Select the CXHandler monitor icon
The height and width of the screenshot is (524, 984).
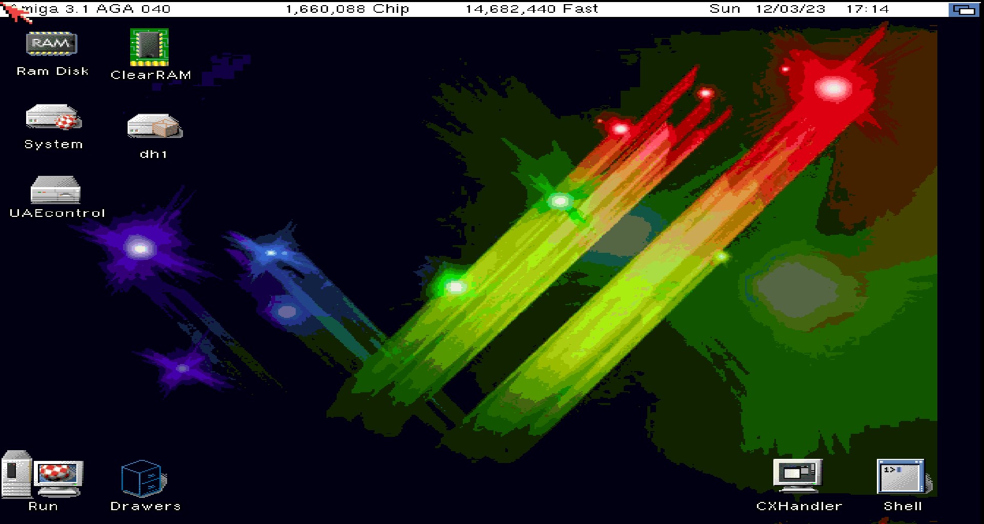797,475
